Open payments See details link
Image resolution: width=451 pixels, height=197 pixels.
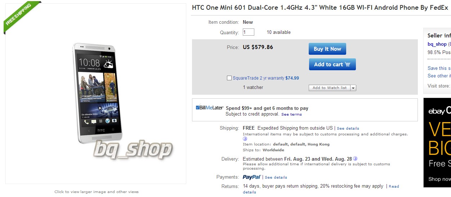pyautogui.click(x=276, y=177)
